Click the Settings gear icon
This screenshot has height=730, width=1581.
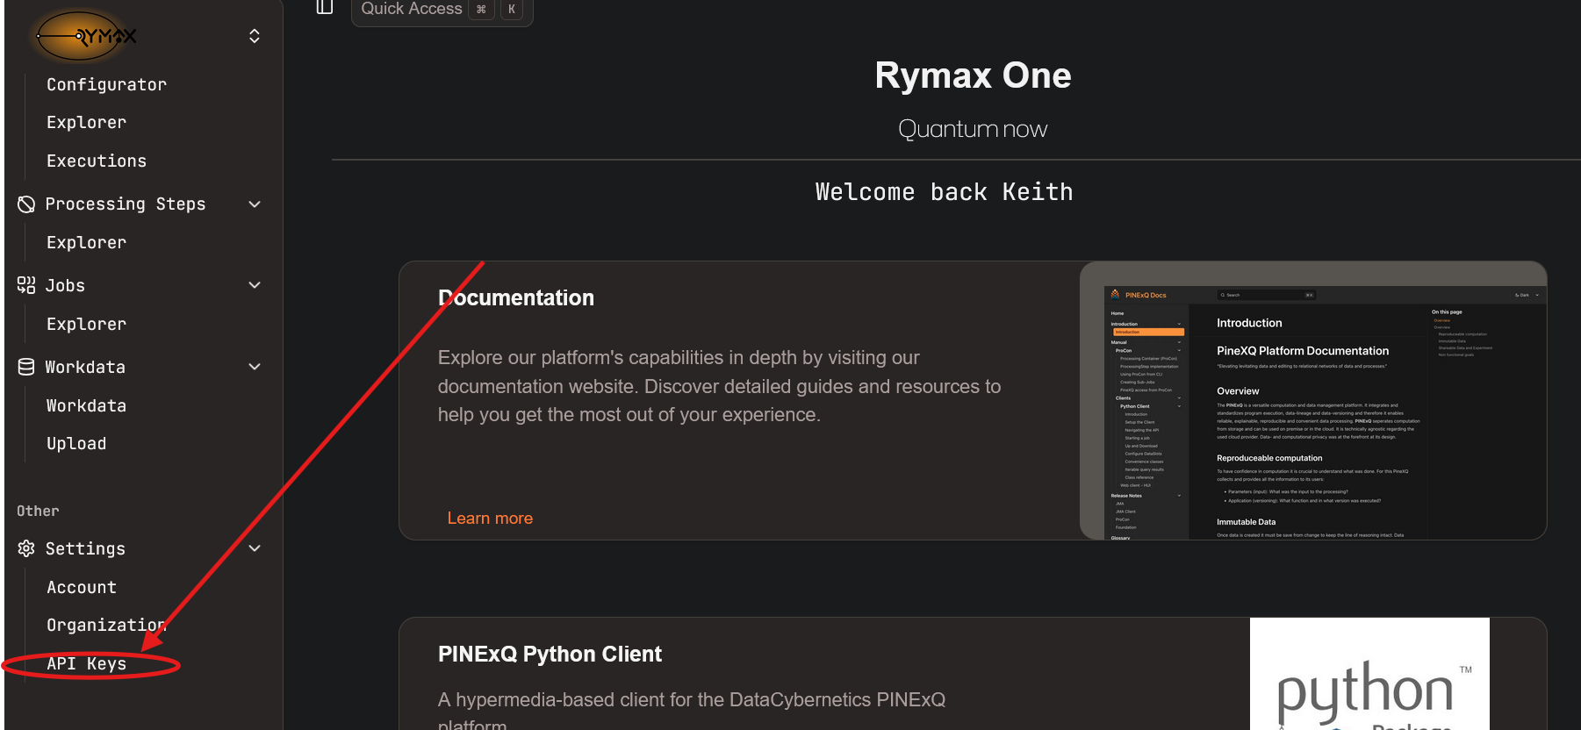point(26,548)
